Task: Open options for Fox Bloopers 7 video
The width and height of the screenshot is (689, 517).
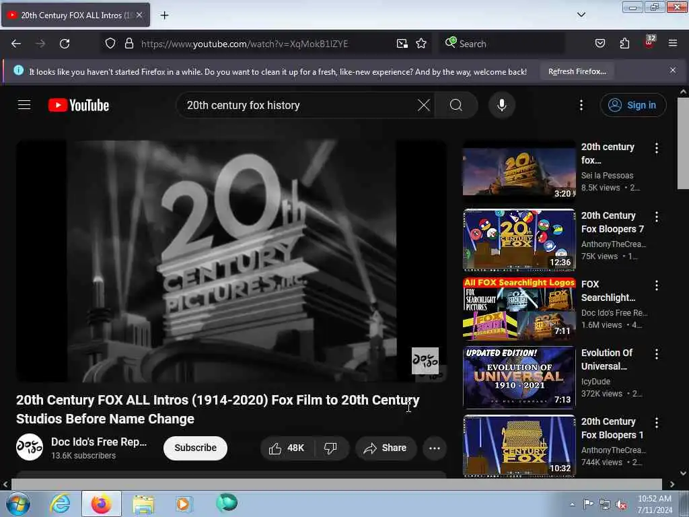Action: (657, 217)
